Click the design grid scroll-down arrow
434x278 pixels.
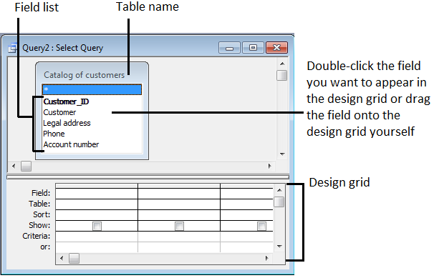(x=279, y=247)
